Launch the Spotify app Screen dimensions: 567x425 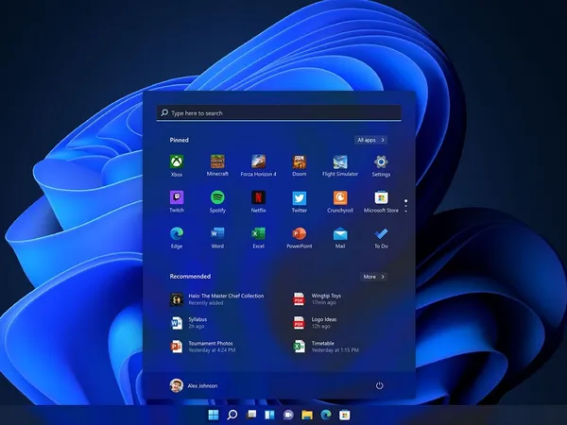pos(217,198)
